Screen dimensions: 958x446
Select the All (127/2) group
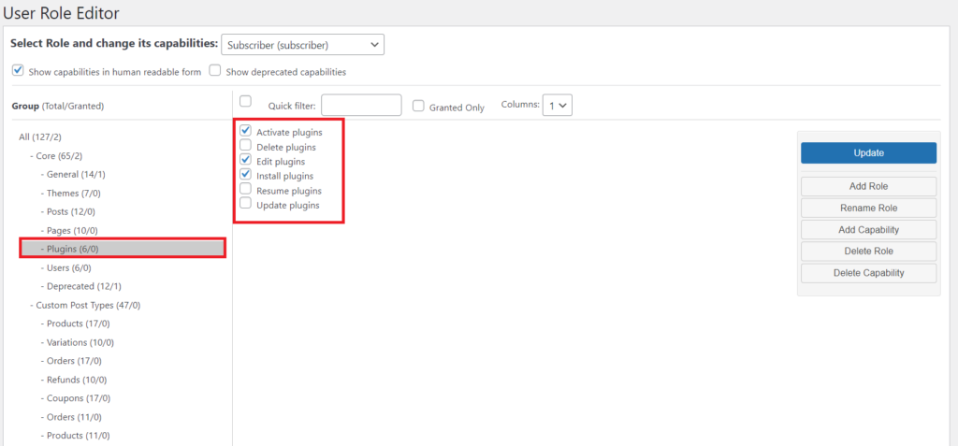(42, 137)
